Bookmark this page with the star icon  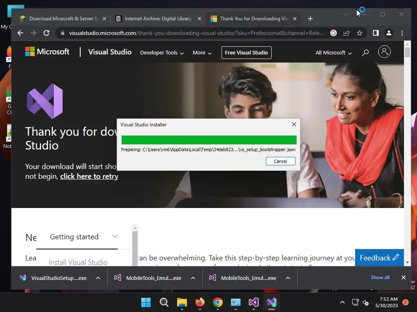360,33
